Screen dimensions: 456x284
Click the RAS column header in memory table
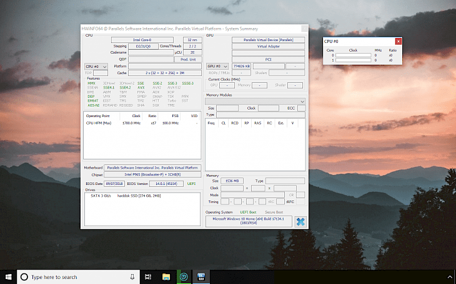(257, 123)
